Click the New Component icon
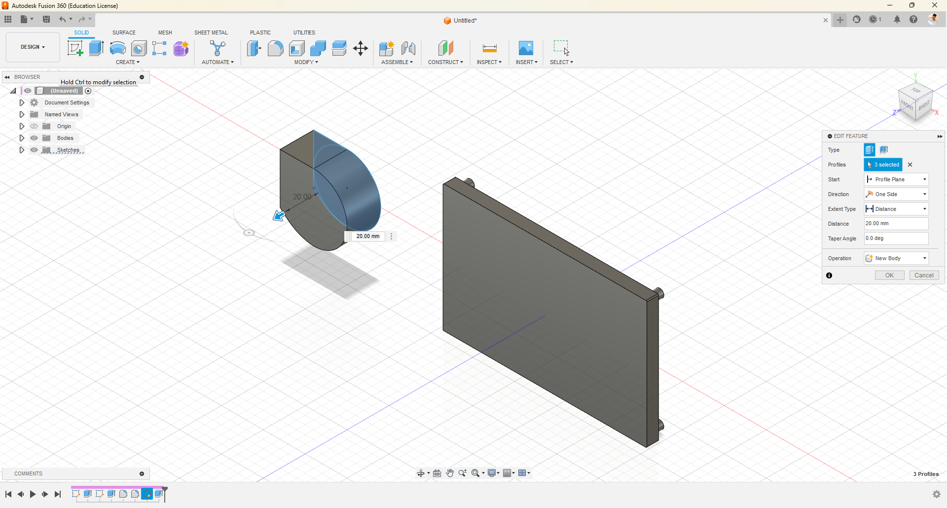Image resolution: width=947 pixels, height=508 pixels. (387, 48)
